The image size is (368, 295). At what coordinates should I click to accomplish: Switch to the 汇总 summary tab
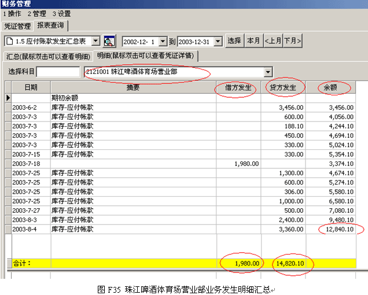pos(49,56)
